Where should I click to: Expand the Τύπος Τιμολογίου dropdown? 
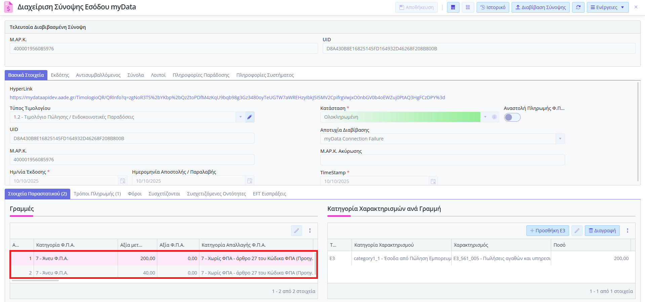pyautogui.click(x=241, y=117)
